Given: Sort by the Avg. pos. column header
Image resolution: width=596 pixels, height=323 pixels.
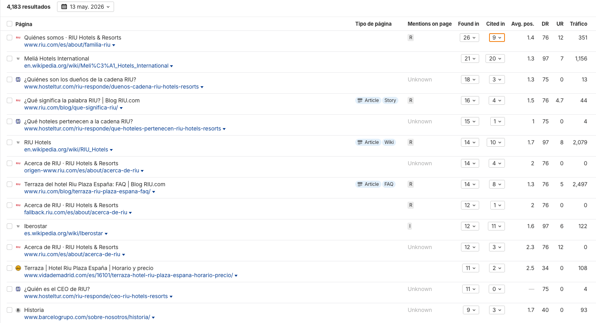Looking at the screenshot, I should coord(523,24).
